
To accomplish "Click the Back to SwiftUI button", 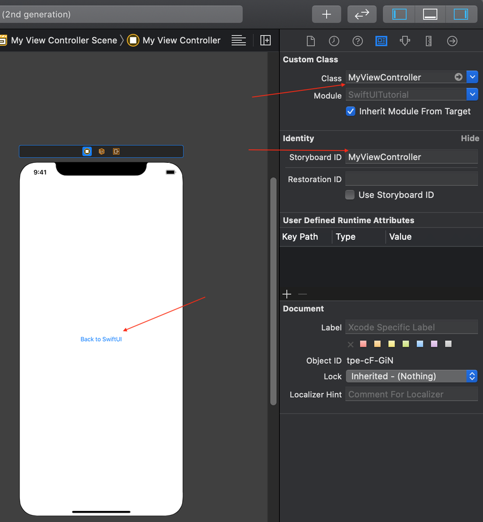I will tap(101, 339).
